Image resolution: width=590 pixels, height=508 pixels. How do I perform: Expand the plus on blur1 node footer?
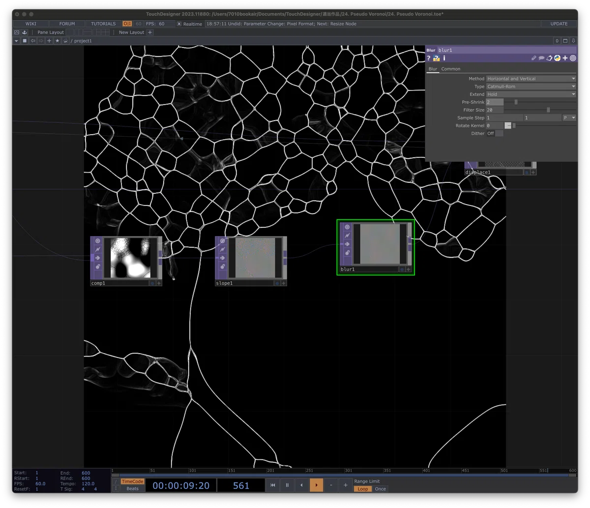pyautogui.click(x=409, y=269)
